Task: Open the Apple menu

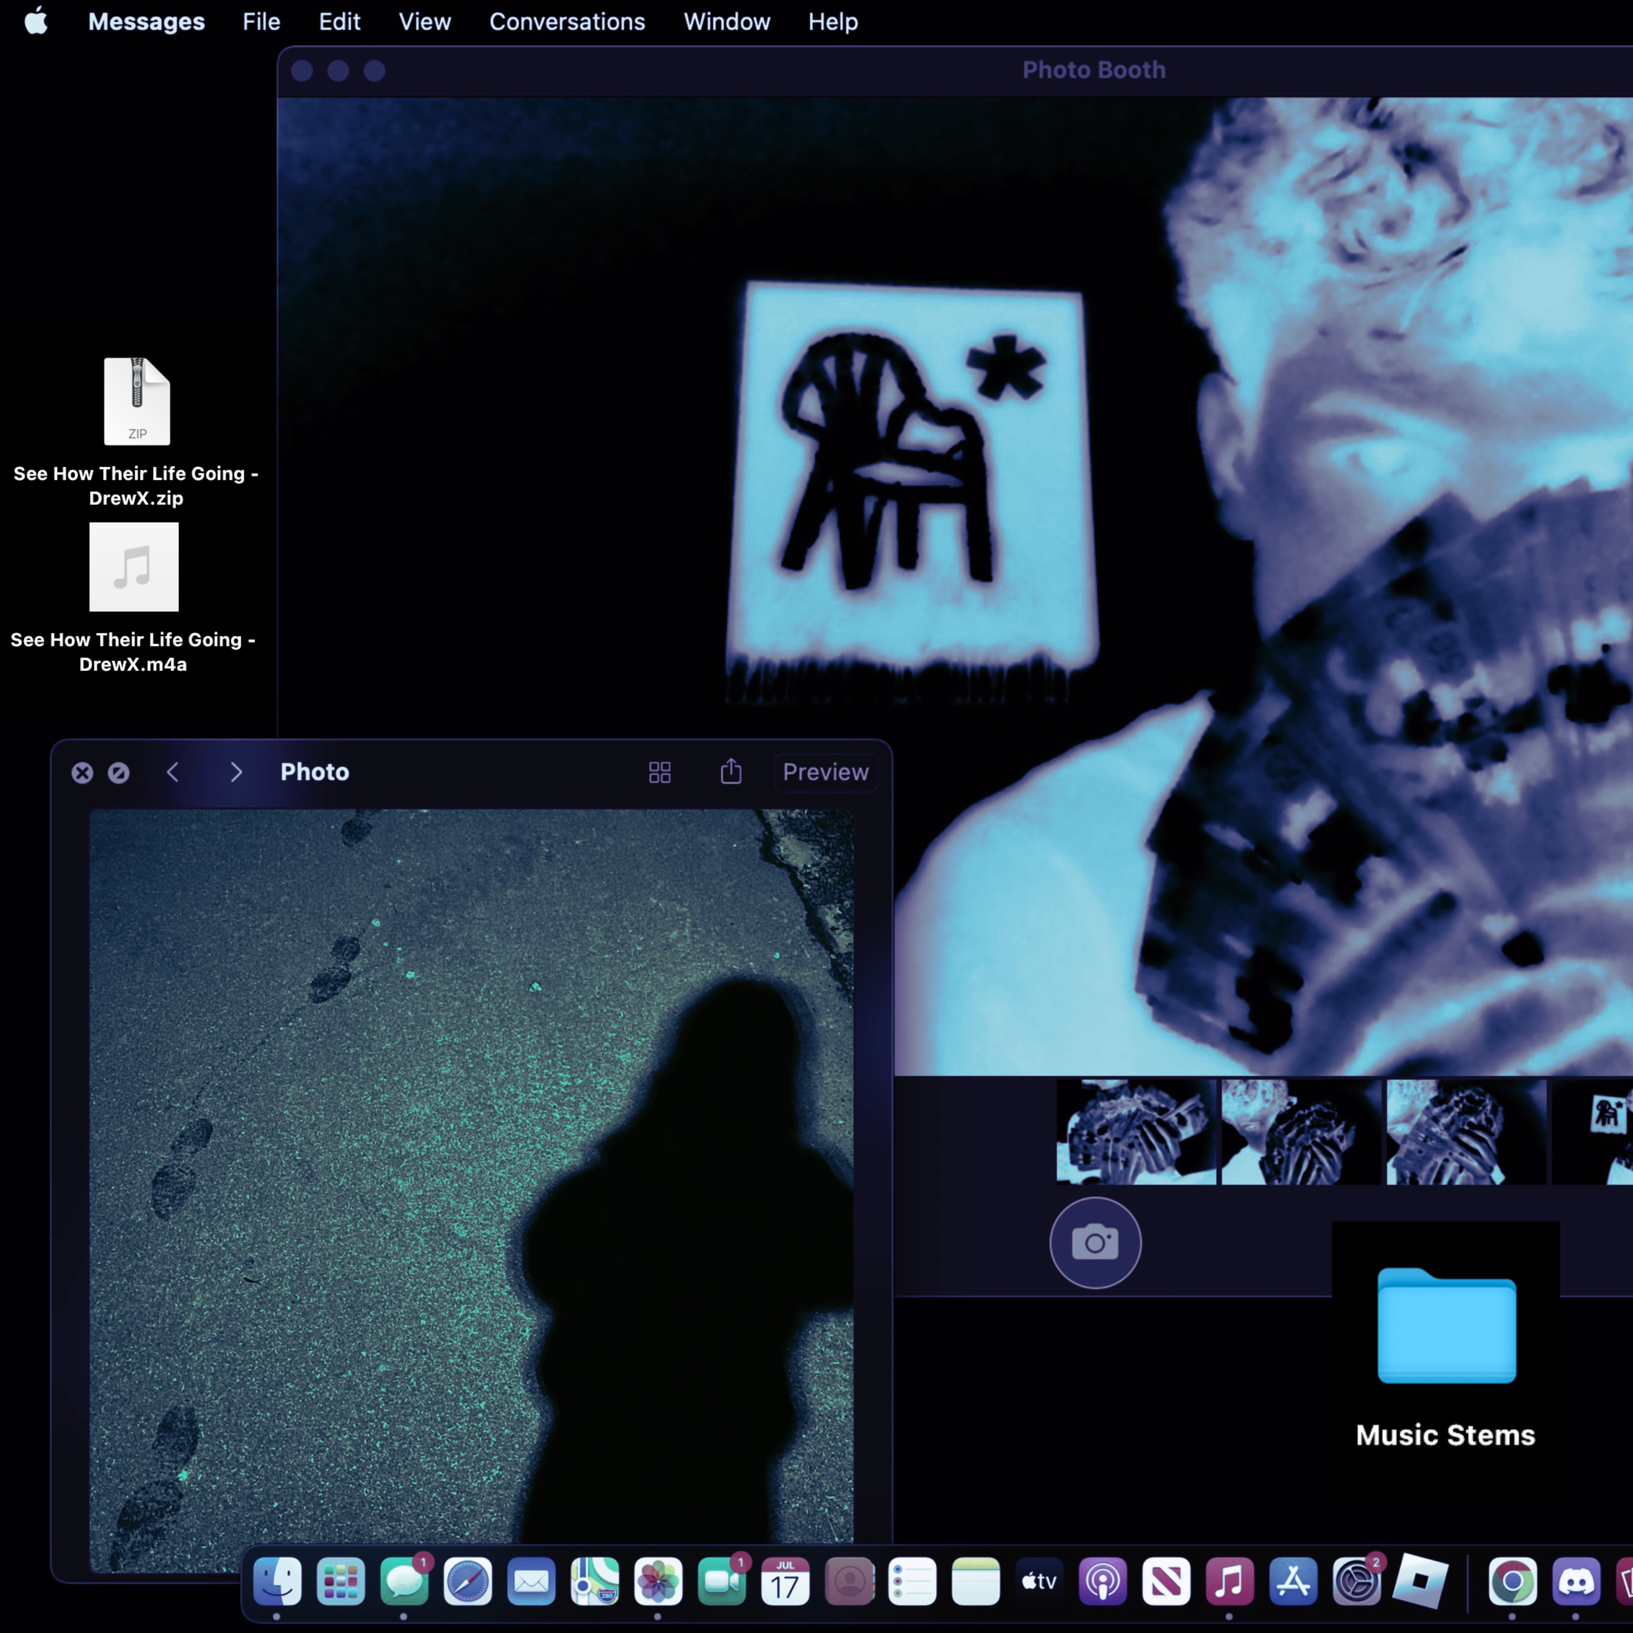Action: tap(36, 21)
